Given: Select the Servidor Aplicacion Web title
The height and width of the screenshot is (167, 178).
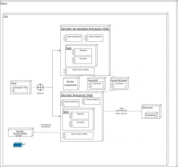Looking at the screenshot, I should pos(77,95).
